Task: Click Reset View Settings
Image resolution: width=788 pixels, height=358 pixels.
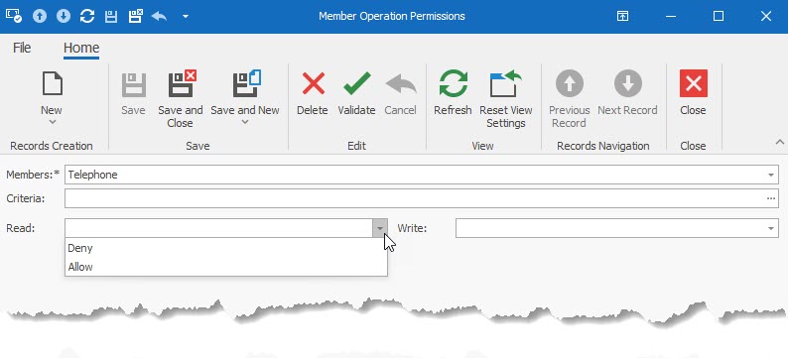Action: point(505,99)
